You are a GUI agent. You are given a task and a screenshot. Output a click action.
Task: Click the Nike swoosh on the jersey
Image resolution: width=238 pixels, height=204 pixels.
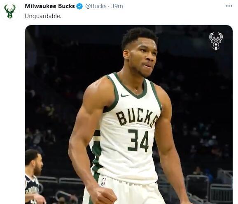tap(125, 95)
